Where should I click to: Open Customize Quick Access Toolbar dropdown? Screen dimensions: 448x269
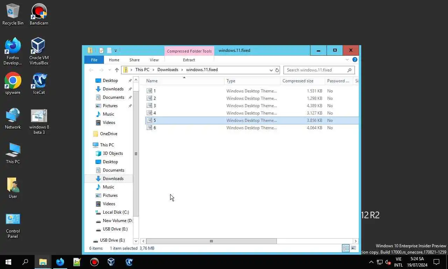tap(115, 51)
